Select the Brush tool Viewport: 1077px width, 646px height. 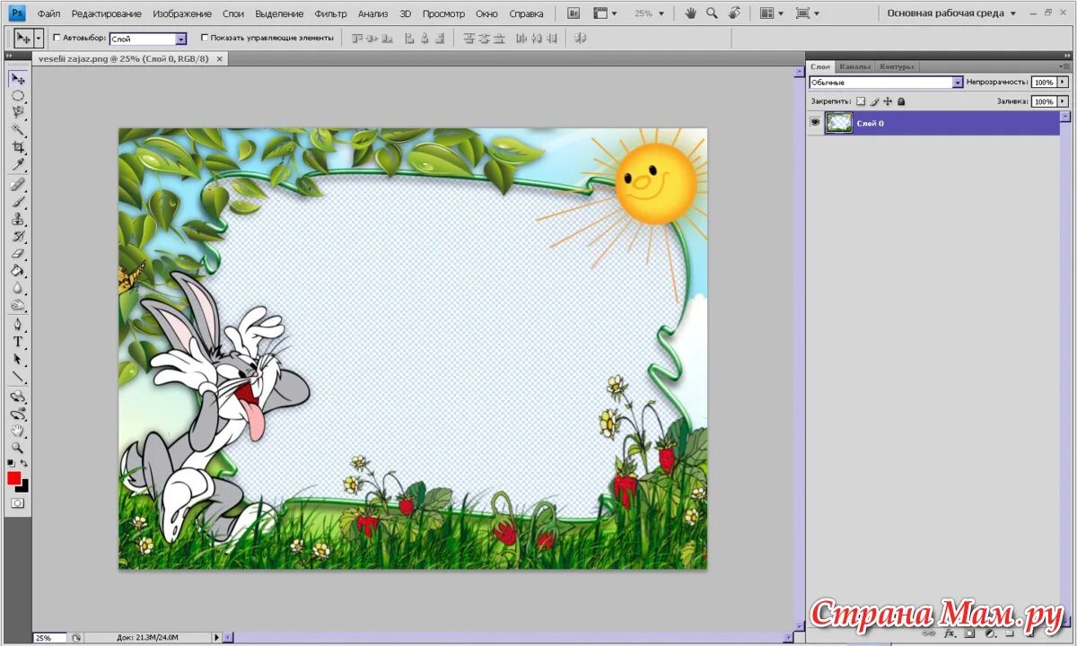18,202
